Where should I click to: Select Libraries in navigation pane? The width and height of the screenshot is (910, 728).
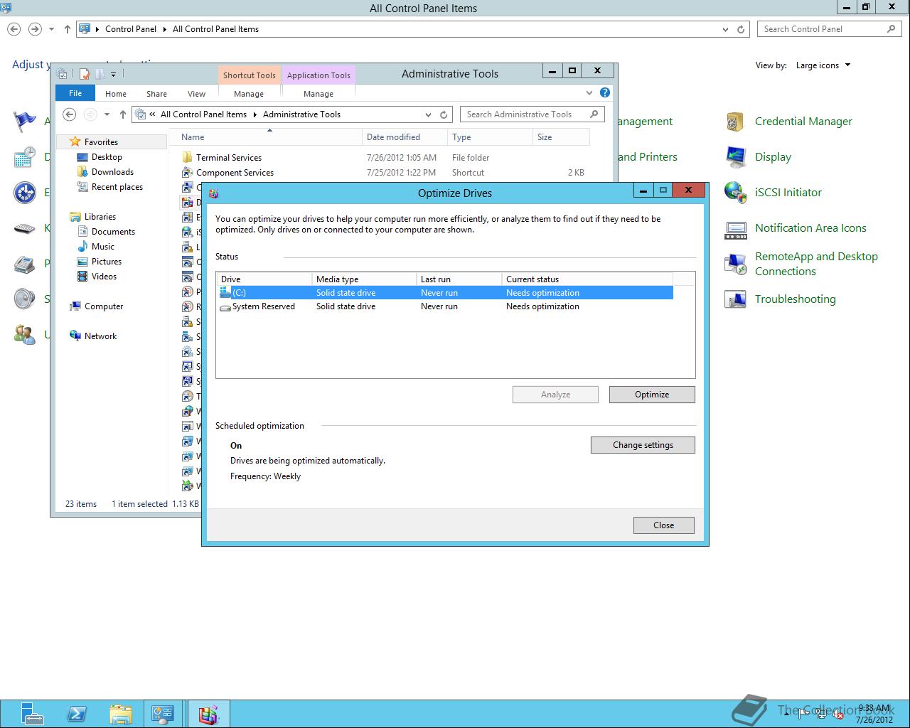coord(100,217)
